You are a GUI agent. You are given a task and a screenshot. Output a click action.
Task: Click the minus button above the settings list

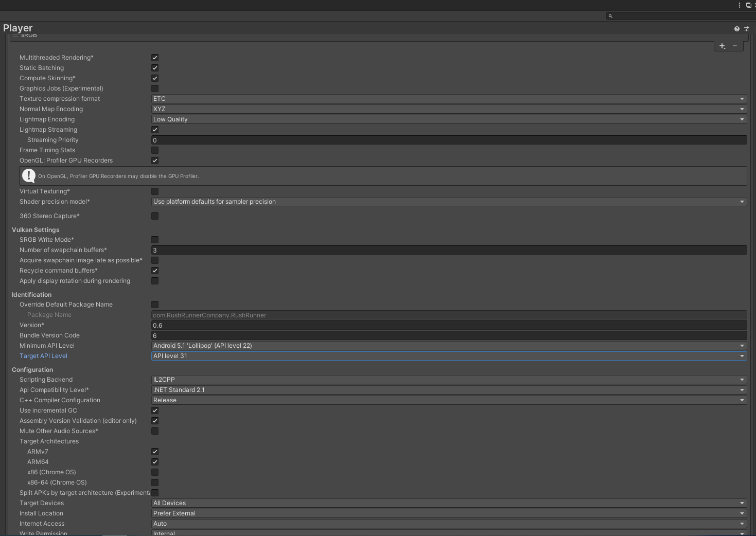735,46
